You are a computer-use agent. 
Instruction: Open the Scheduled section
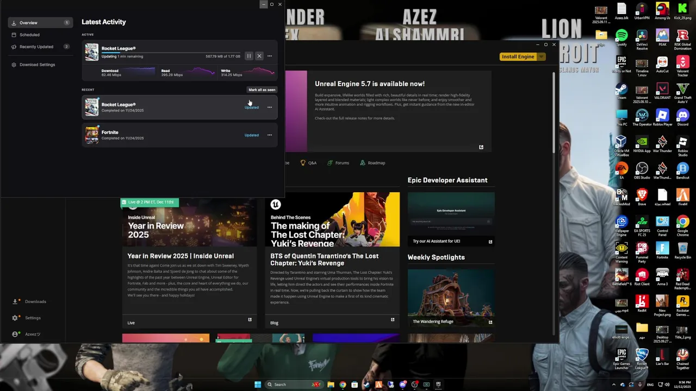tap(40, 35)
